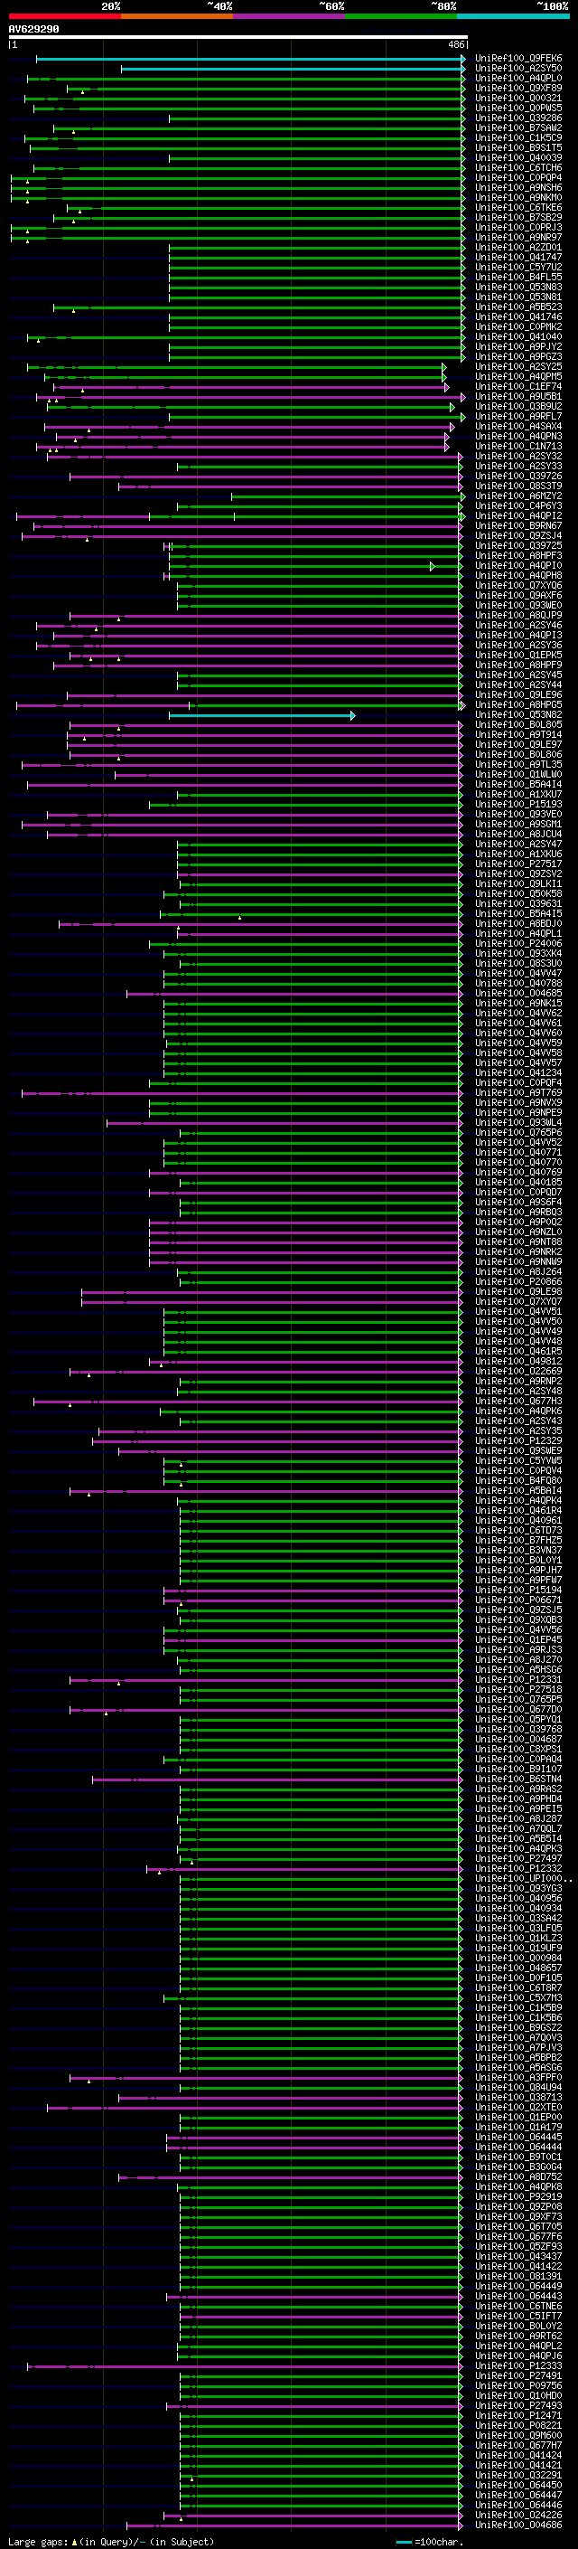Open hit UniRef100_Q00321

(x=518, y=98)
